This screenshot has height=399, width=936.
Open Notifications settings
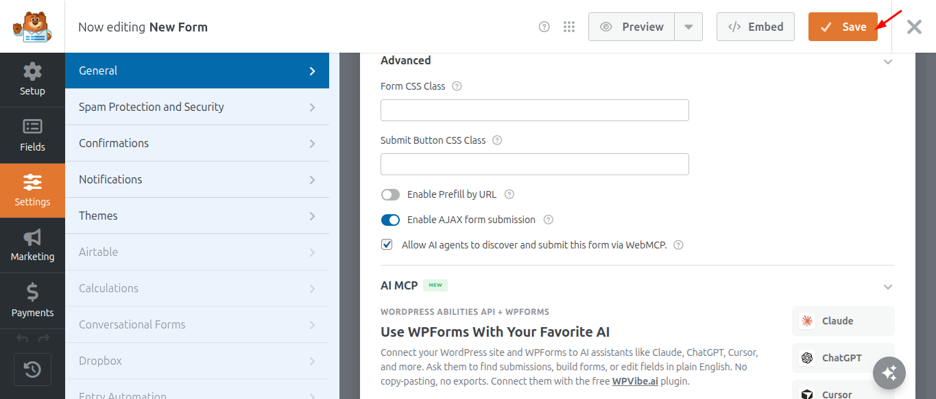pyautogui.click(x=197, y=179)
